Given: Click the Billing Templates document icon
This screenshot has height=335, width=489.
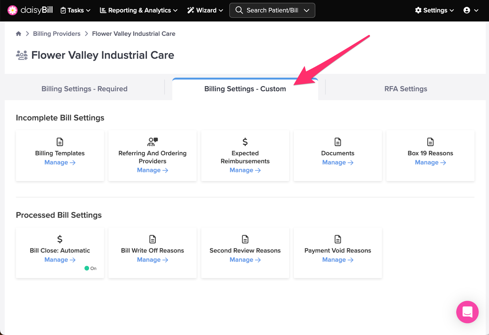Looking at the screenshot, I should click(60, 142).
